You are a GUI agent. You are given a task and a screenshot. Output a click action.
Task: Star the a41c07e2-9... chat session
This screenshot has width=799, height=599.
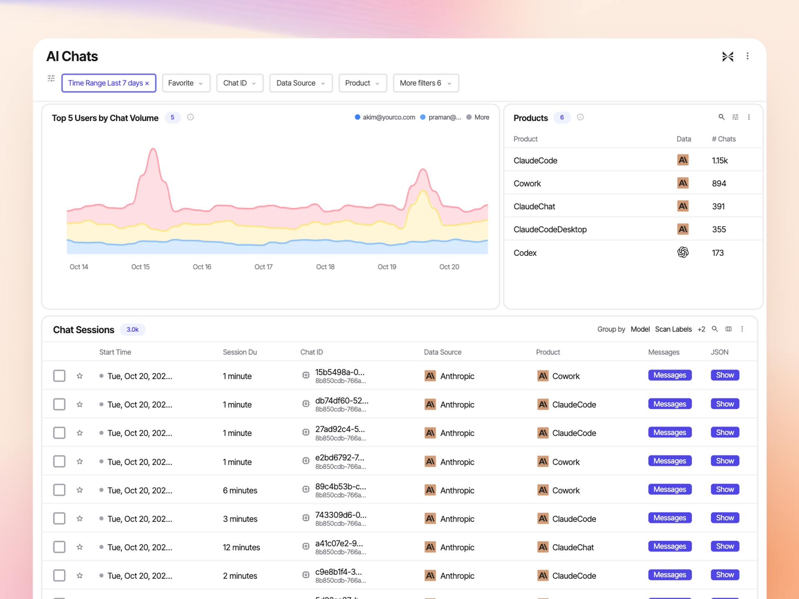(x=79, y=547)
